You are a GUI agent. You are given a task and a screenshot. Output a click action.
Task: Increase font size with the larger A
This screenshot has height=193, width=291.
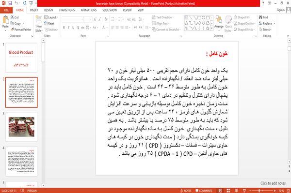[95, 19]
